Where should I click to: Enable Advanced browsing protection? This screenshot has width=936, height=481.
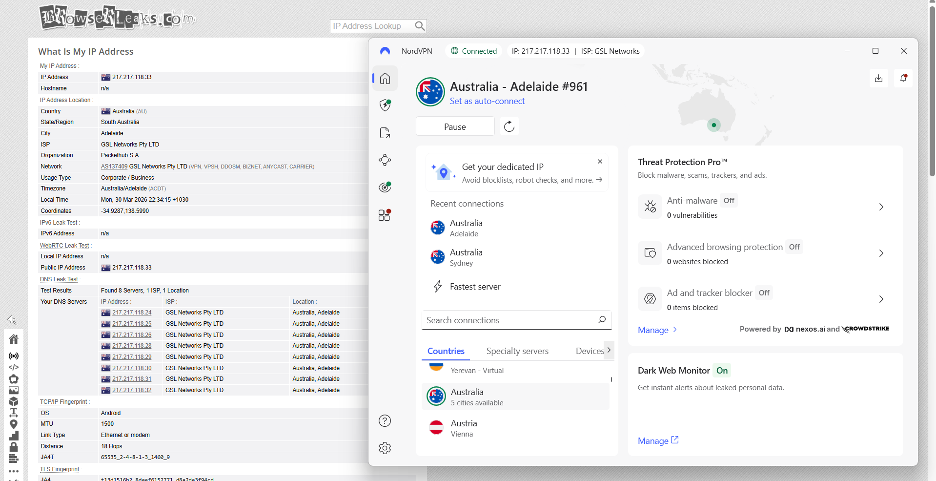(794, 247)
